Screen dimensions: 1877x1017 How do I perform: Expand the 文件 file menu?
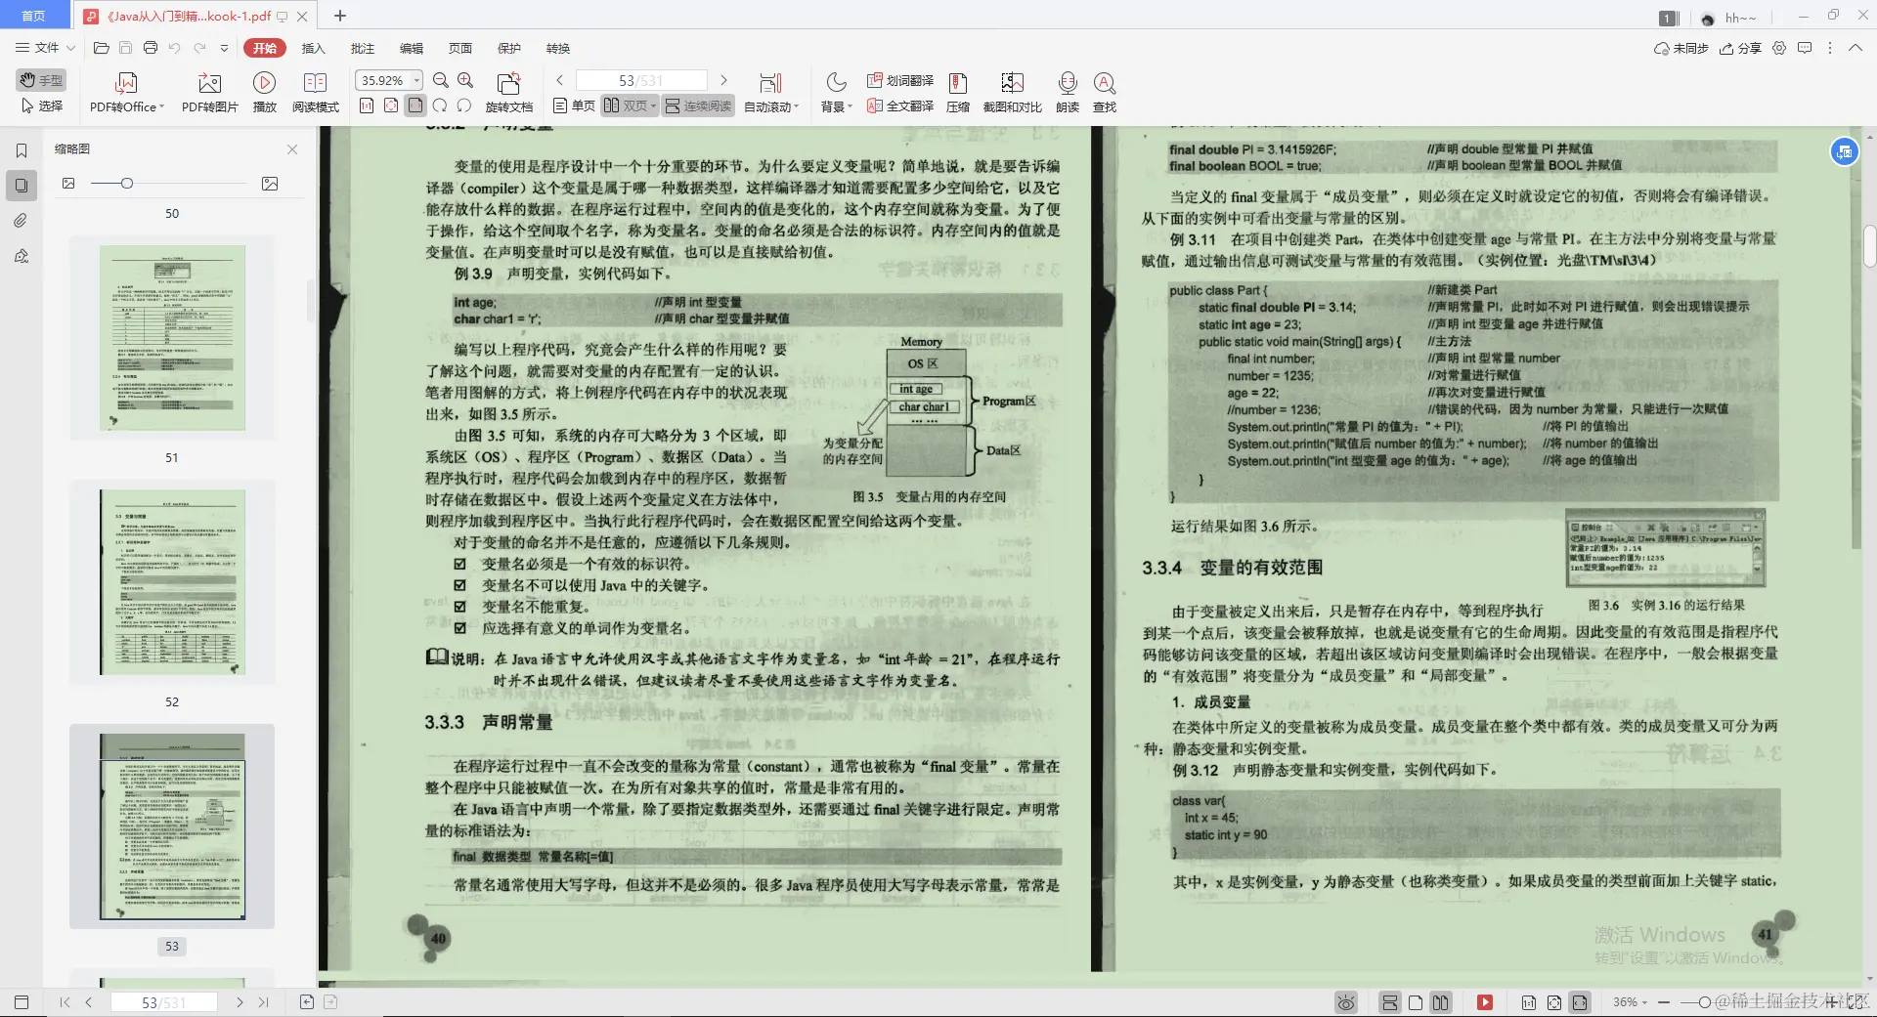(43, 47)
